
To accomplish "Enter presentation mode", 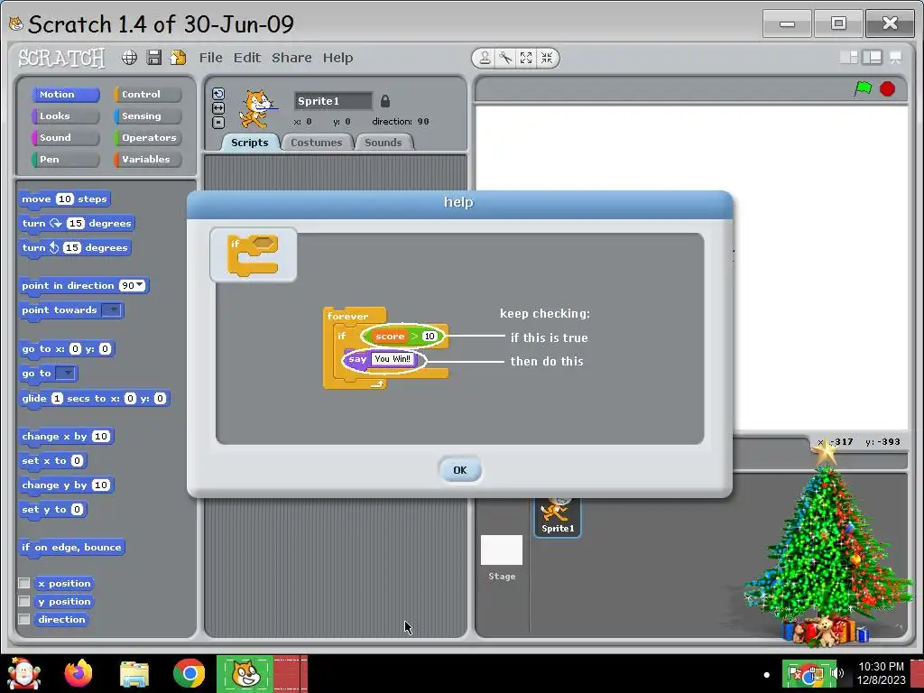I will click(x=896, y=57).
